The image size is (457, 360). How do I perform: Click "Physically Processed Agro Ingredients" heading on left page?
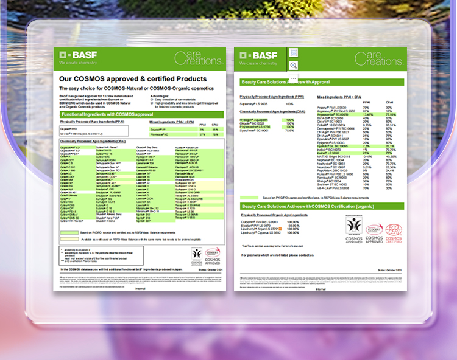pos(92,122)
